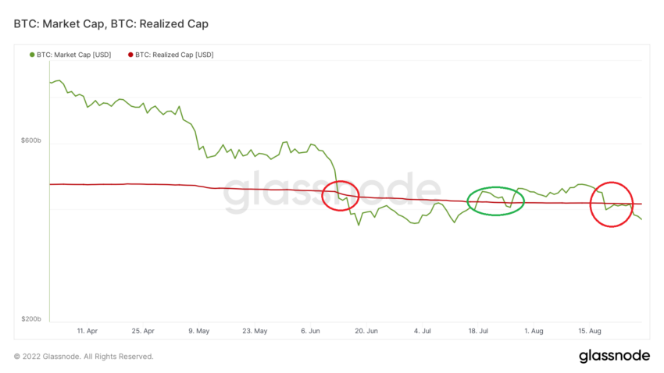Select the 6. Jun date label
Image resolution: width=664 pixels, height=373 pixels.
coord(310,331)
